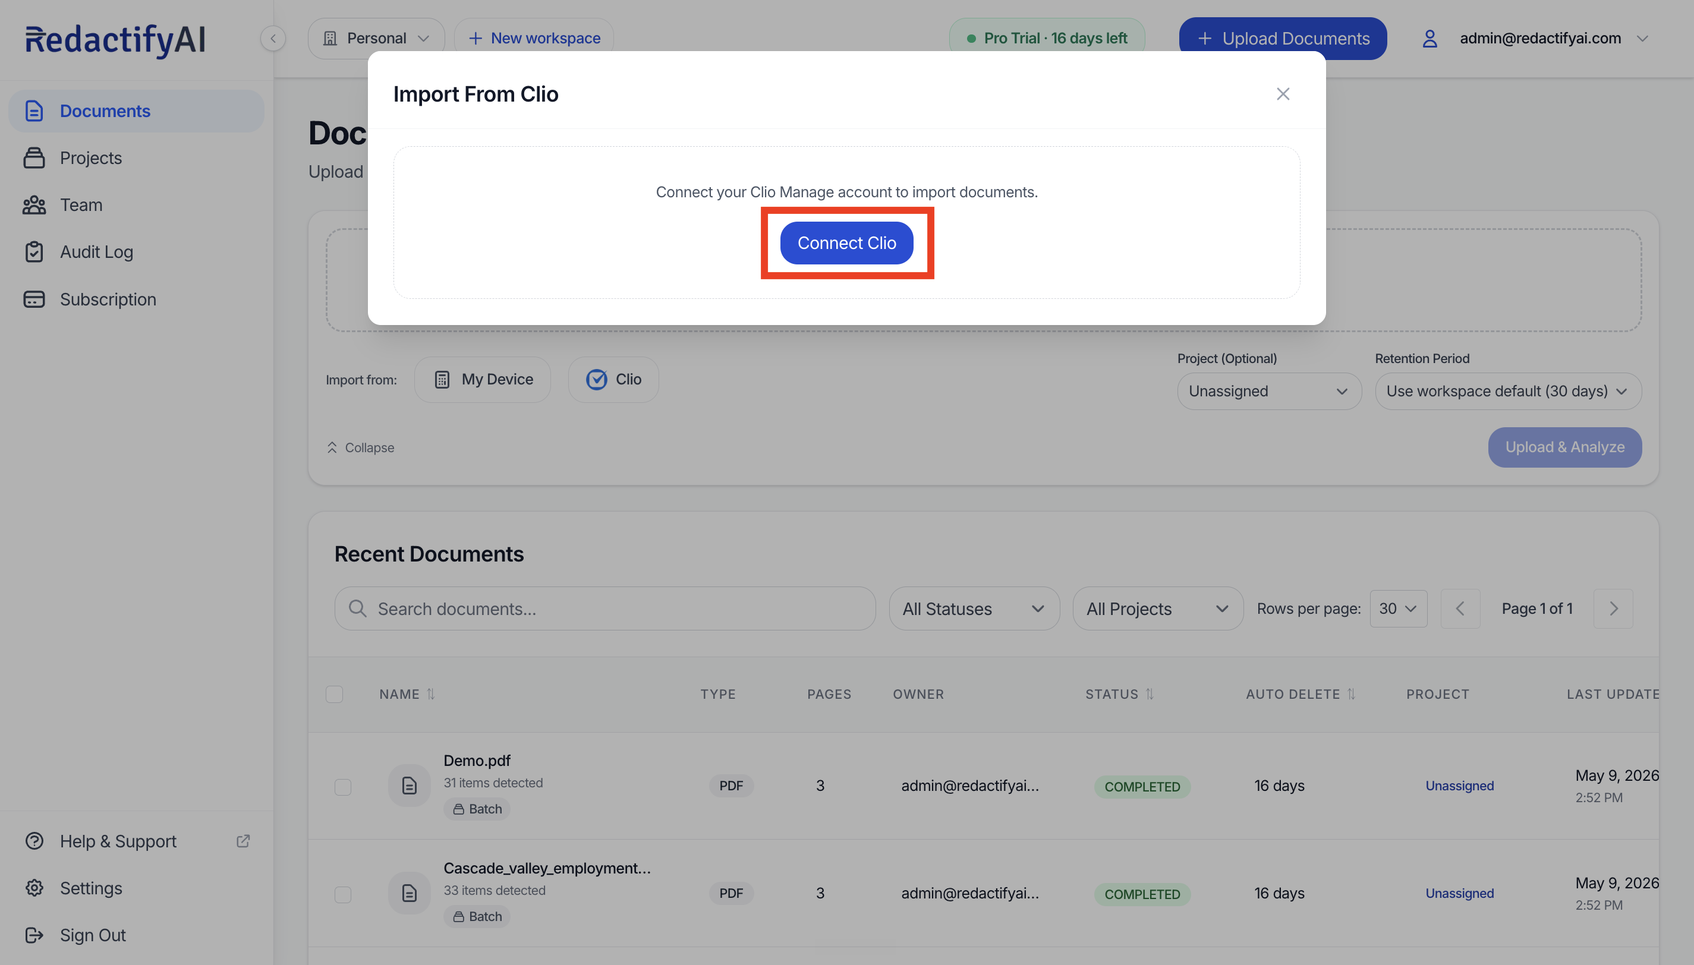Check the Demo.pdf row checkbox
Image resolution: width=1694 pixels, height=965 pixels.
[342, 787]
